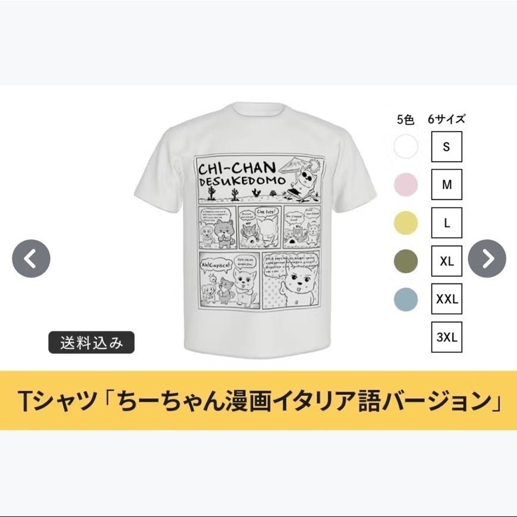Click the yellow Tシャツ title banner
The height and width of the screenshot is (517, 517).
pos(258,401)
